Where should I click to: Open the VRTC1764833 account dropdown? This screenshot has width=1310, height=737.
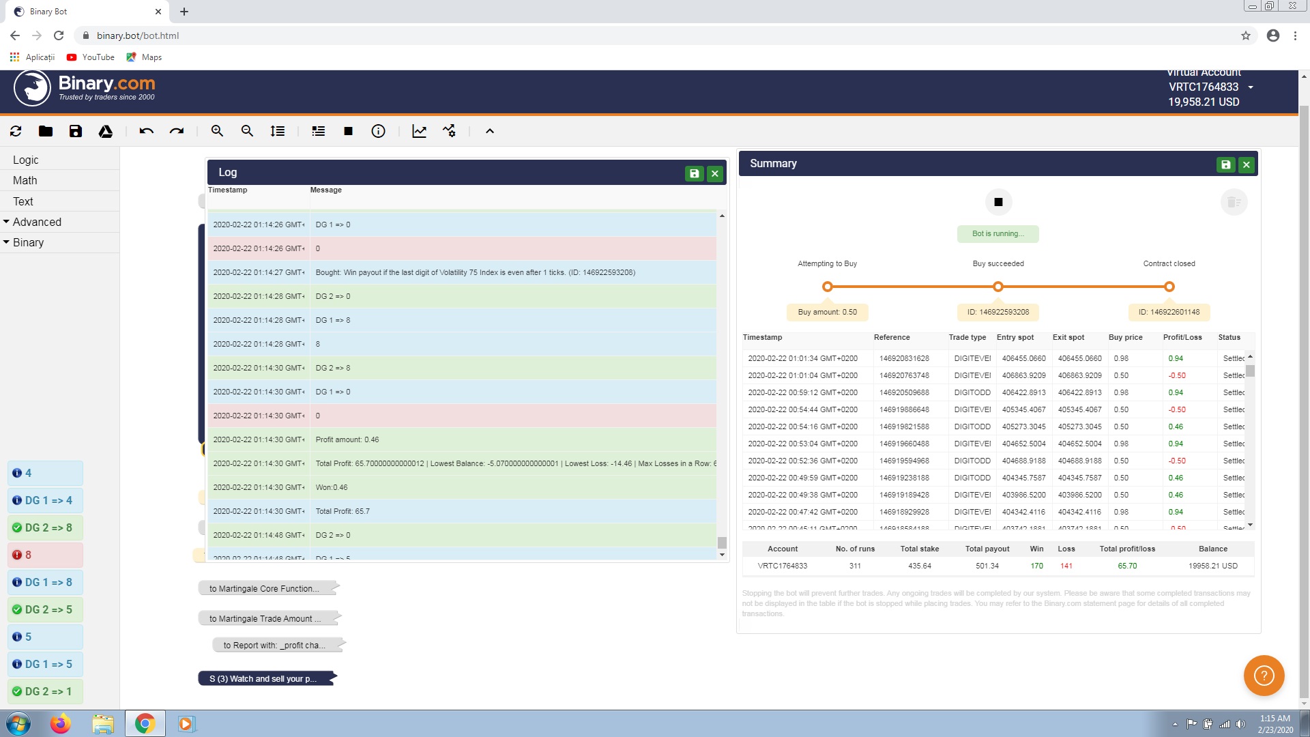coord(1251,87)
